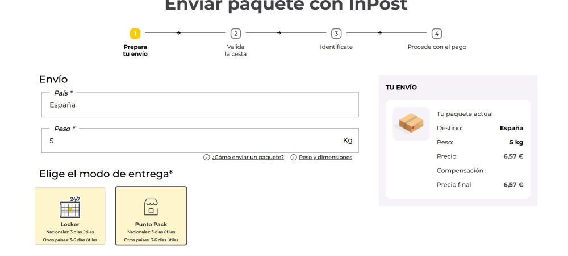Image resolution: width=568 pixels, height=256 pixels.
Task: Click the Precio value '6,57 €'
Action: pyautogui.click(x=513, y=156)
